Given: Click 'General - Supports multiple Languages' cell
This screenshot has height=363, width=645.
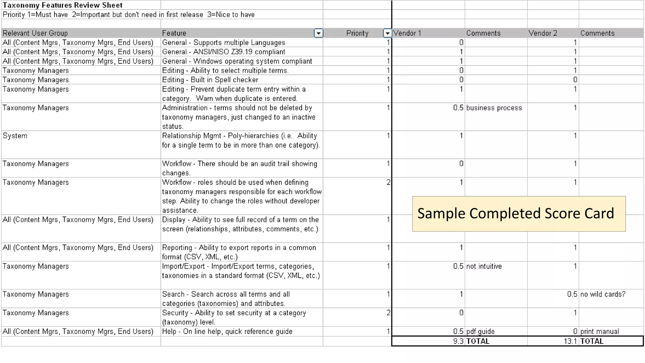Looking at the screenshot, I should click(x=242, y=43).
